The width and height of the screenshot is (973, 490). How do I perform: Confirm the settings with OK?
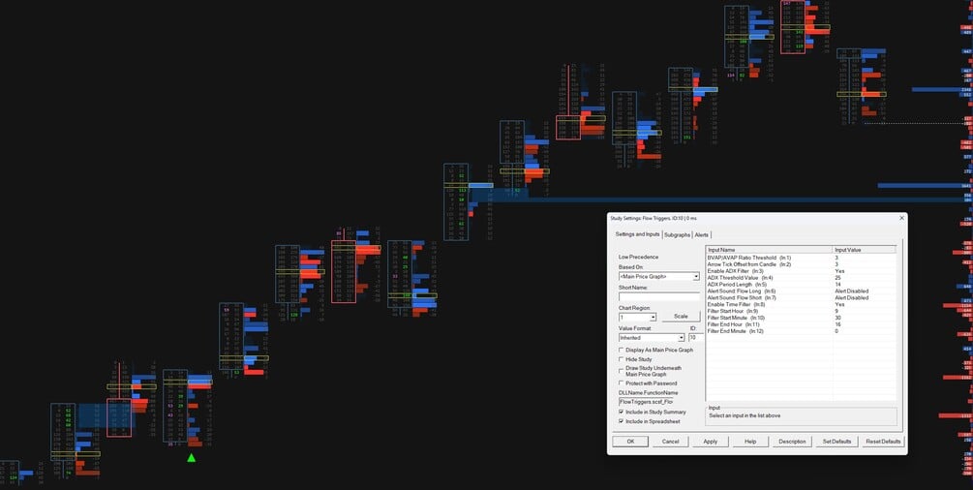(x=630, y=442)
